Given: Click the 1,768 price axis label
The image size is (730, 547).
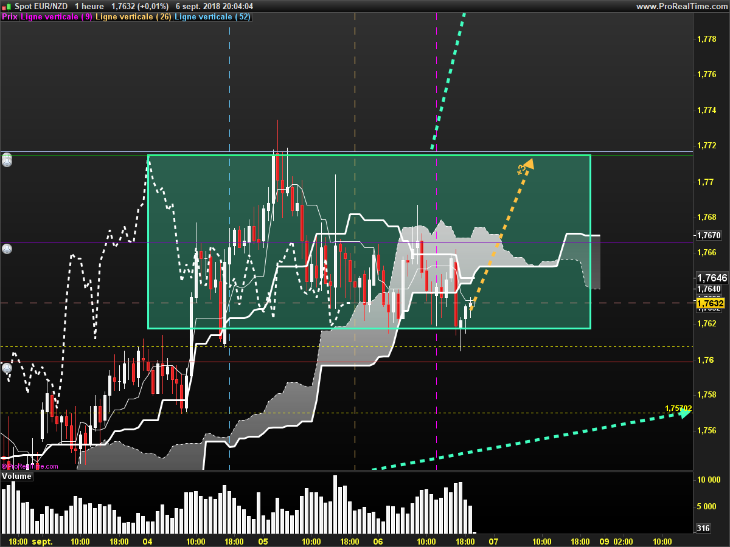Looking at the screenshot, I should pos(706,217).
